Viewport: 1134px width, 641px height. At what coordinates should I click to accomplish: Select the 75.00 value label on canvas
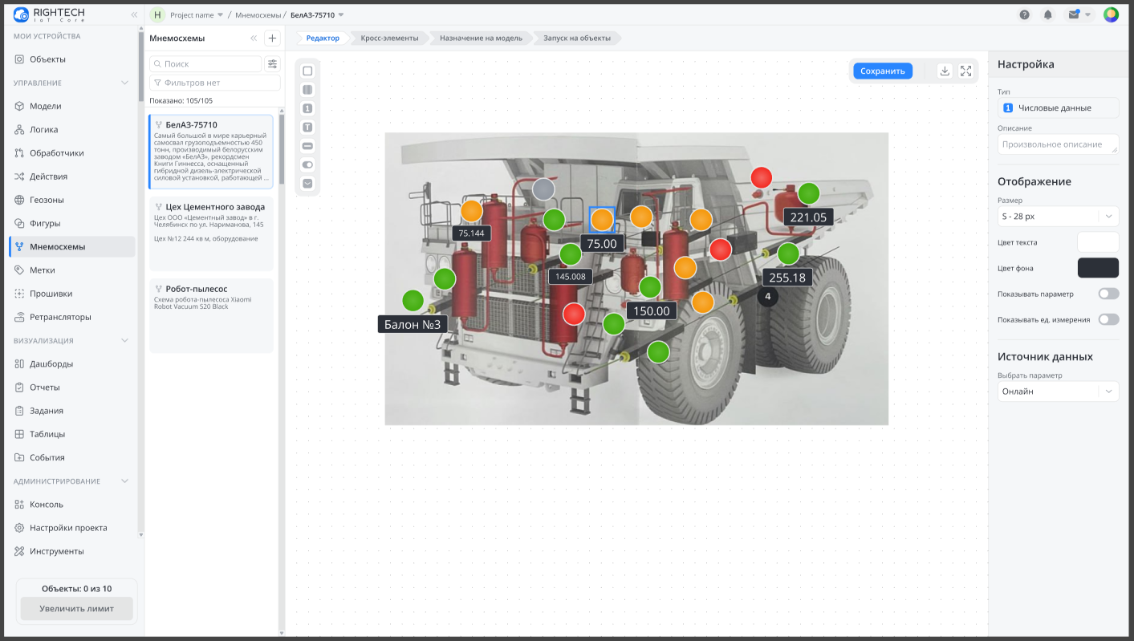click(602, 244)
